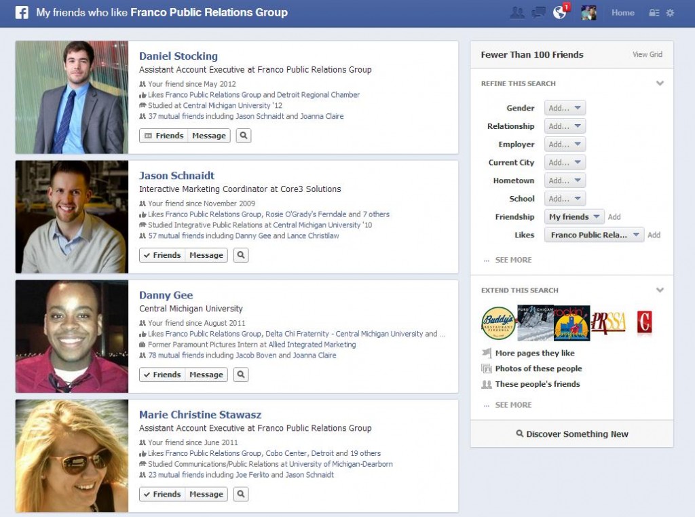Open 78 mutual friends link
The image size is (695, 517).
176,356
